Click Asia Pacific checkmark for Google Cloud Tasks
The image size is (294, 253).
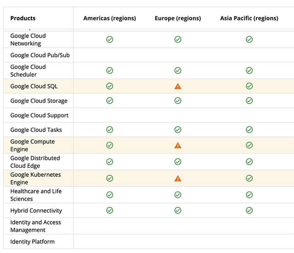(x=249, y=130)
